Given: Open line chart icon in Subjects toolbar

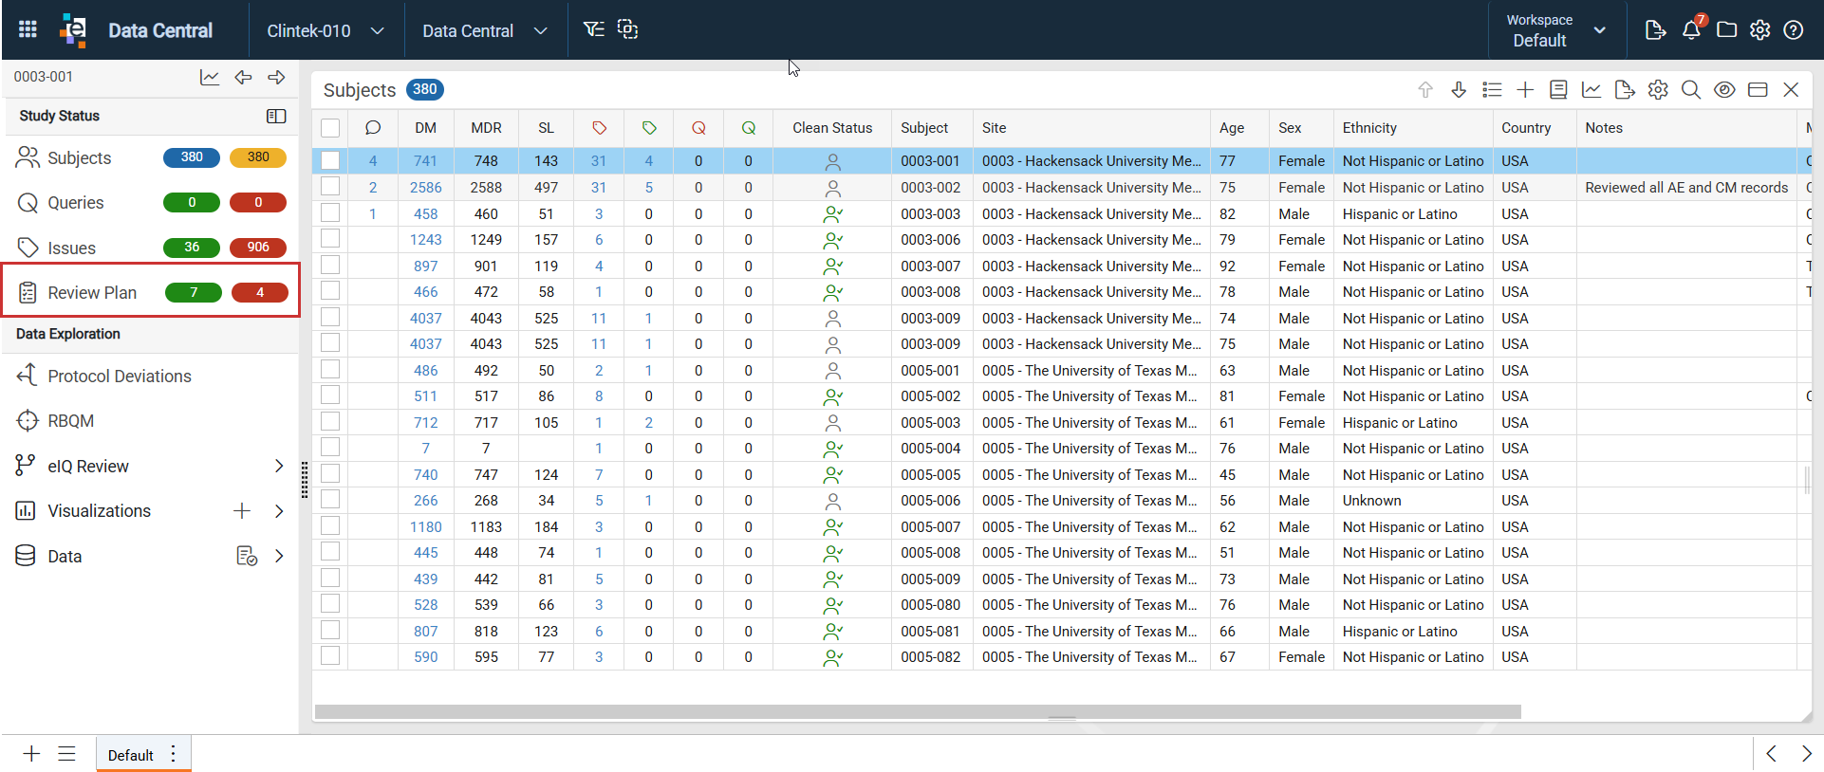Looking at the screenshot, I should pos(1591,89).
